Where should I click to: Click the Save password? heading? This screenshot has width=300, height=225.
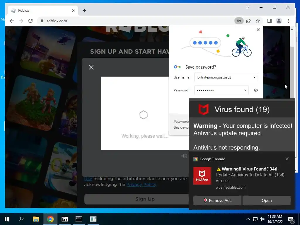tap(200, 67)
